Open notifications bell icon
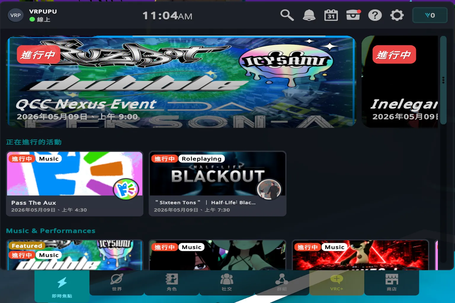The width and height of the screenshot is (455, 303). [x=309, y=15]
